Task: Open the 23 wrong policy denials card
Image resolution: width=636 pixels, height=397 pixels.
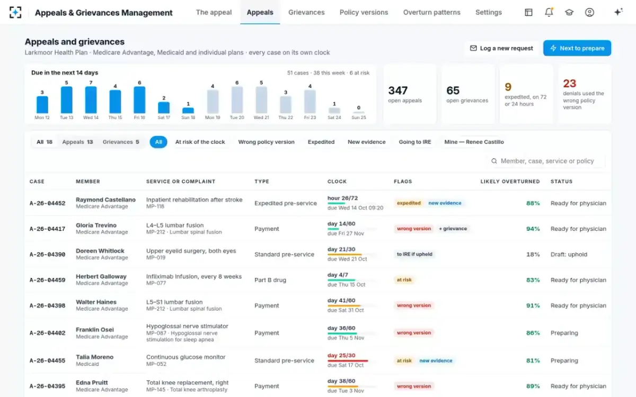Action: click(x=585, y=94)
